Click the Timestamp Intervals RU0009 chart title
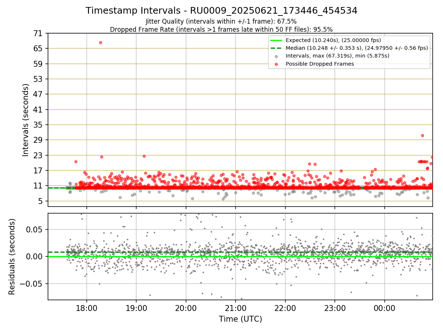This screenshot has height=332, width=443. click(x=221, y=11)
